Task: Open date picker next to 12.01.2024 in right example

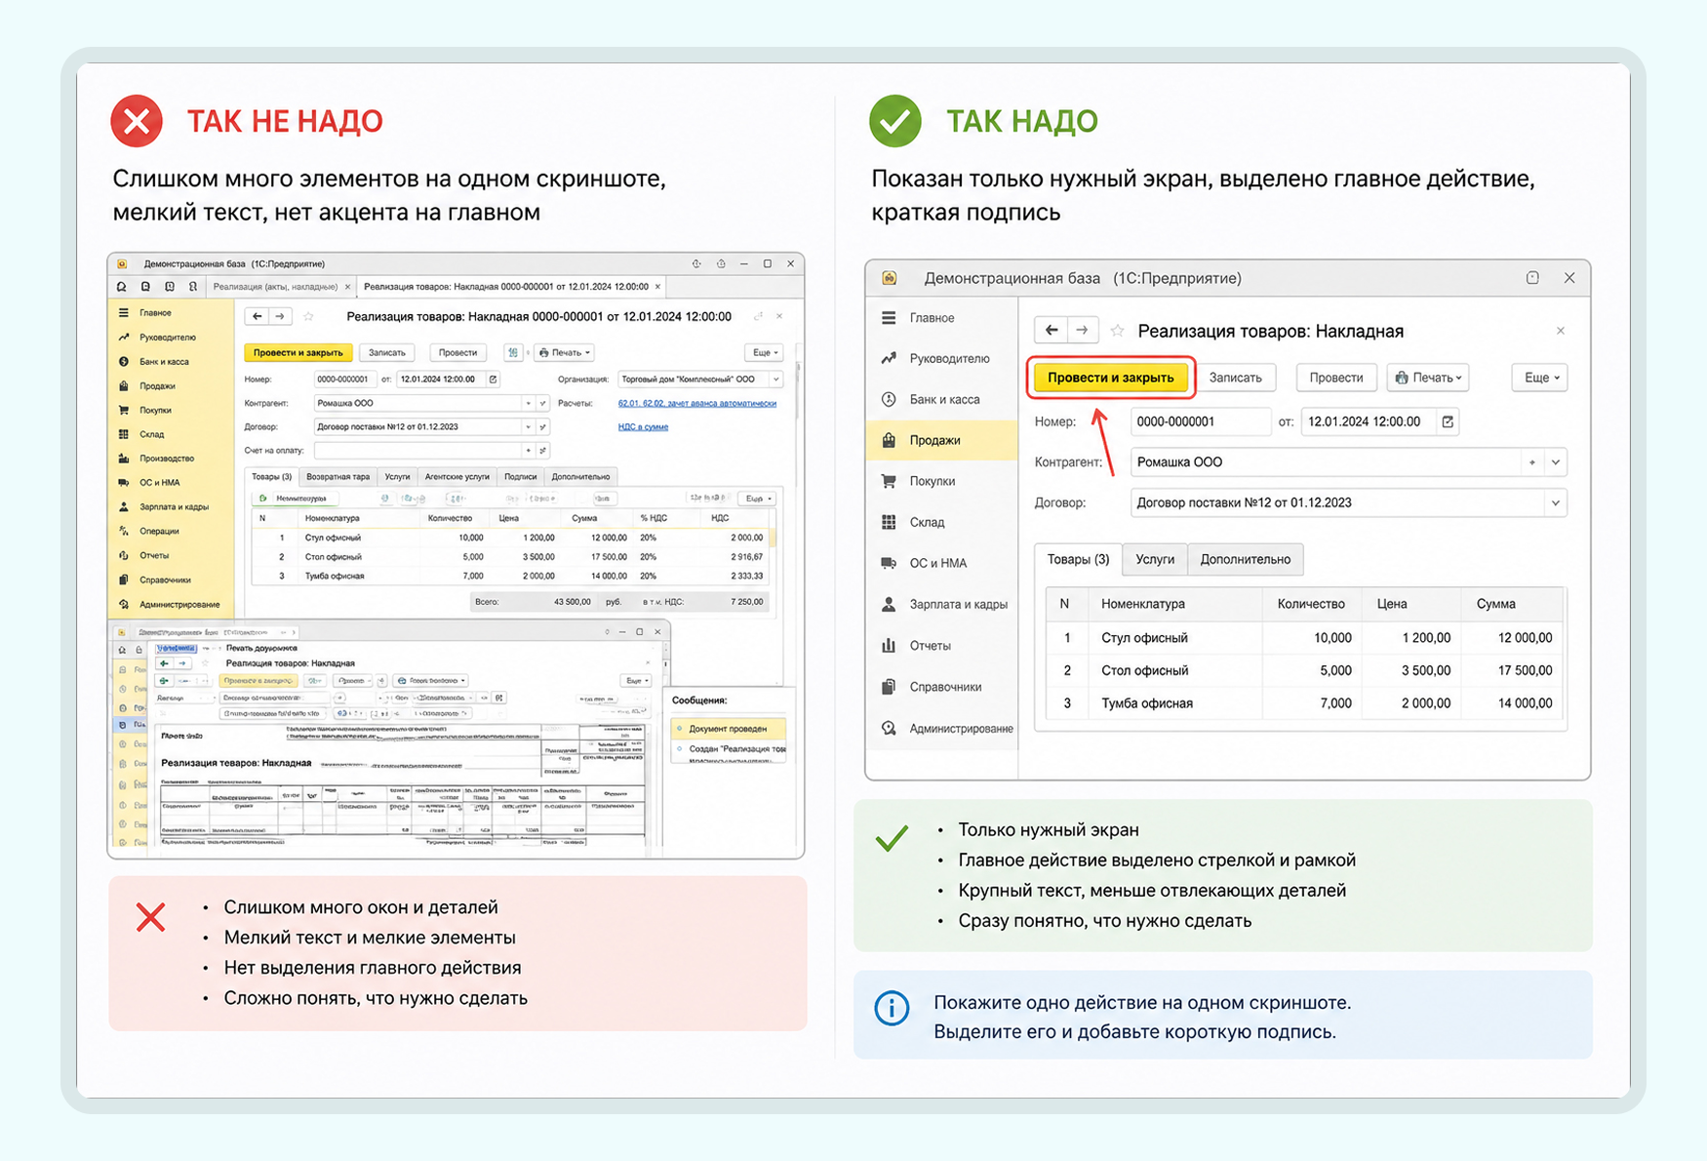Action: pos(1448,421)
